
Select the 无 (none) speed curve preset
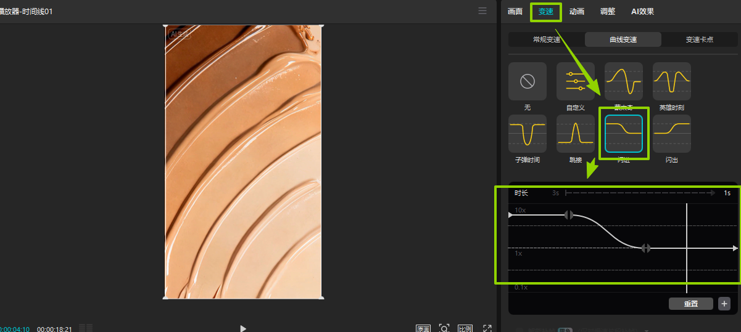527,81
